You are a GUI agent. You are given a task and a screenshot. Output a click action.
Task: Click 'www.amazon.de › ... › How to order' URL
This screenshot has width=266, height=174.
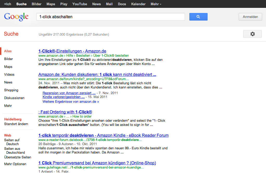pos(65,117)
